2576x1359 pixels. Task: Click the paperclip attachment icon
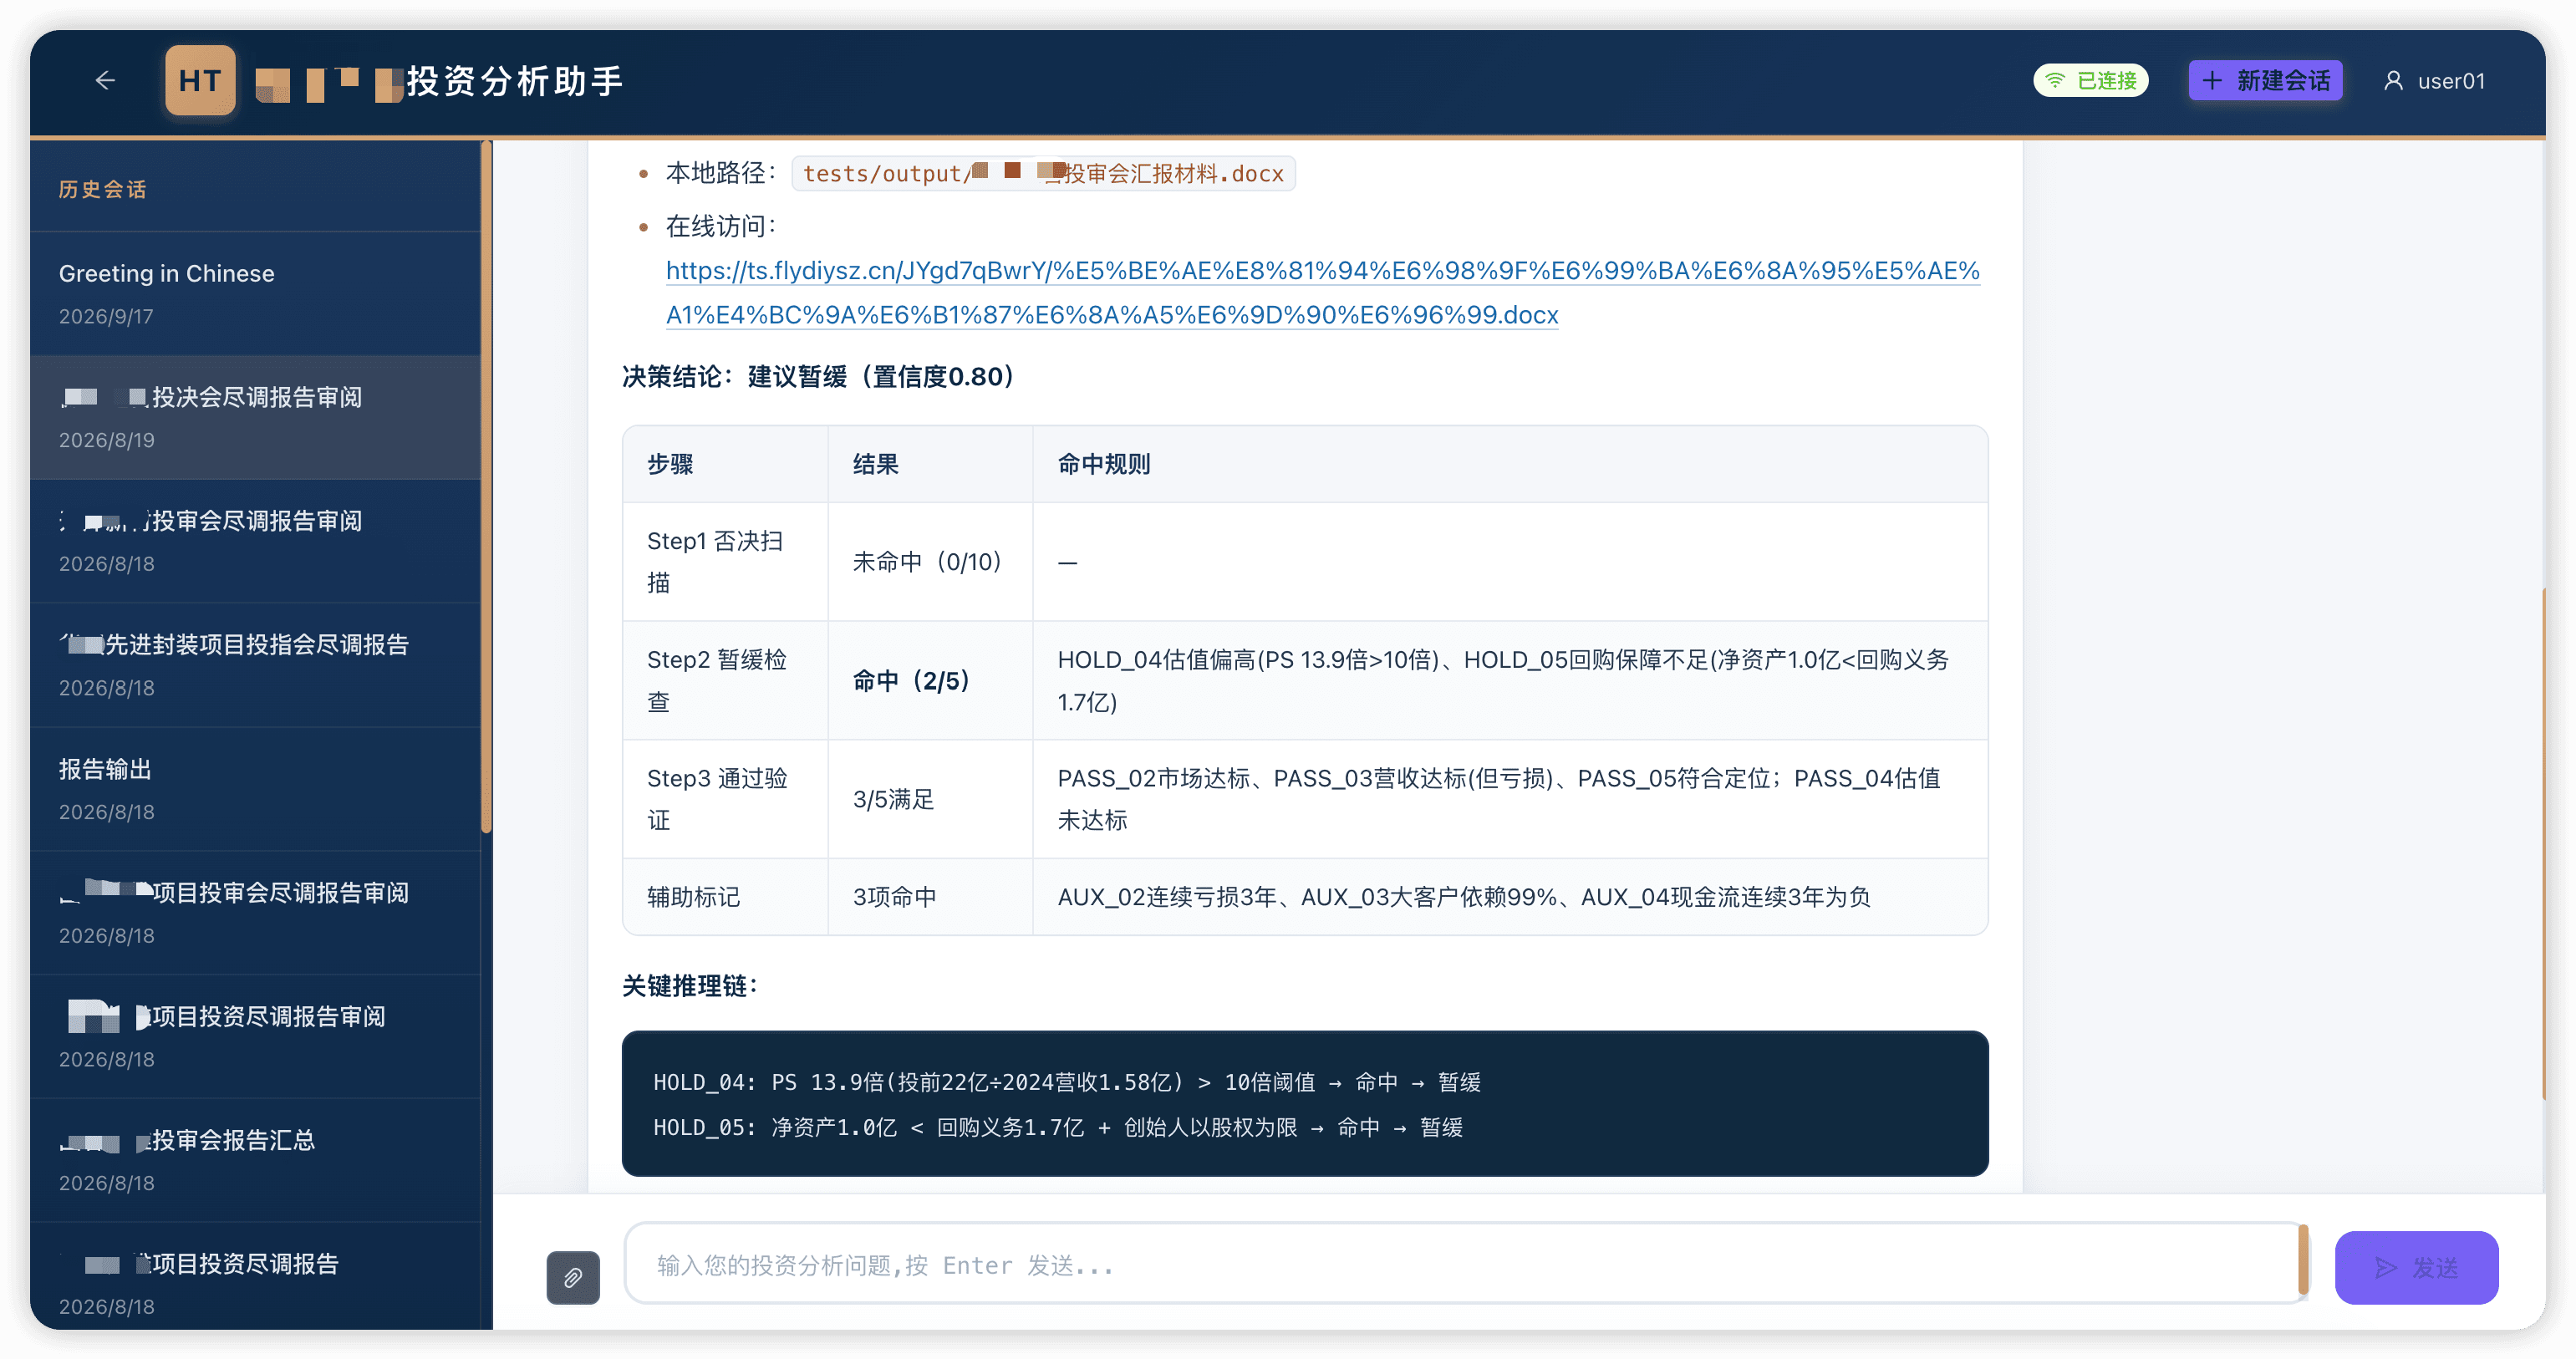tap(573, 1277)
